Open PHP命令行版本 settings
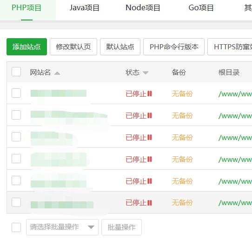The height and width of the screenshot is (240, 252). [x=174, y=47]
